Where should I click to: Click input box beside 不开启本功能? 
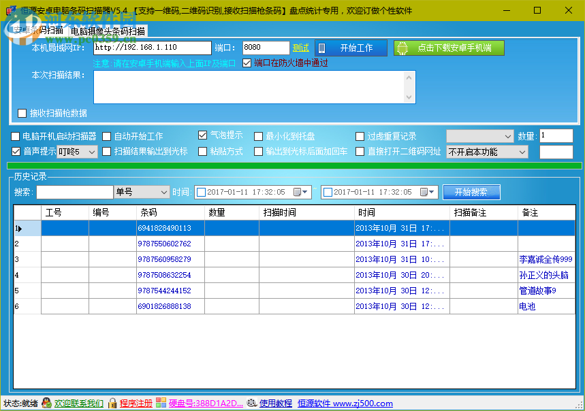click(x=556, y=152)
